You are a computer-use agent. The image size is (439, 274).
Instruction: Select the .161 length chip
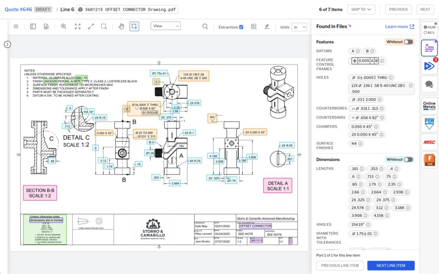[x=357, y=169]
